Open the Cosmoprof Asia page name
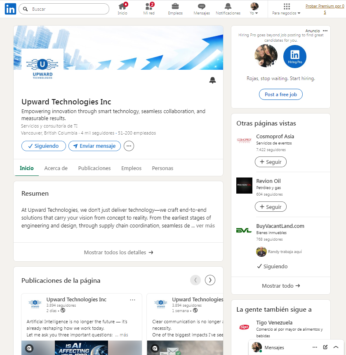Image resolution: width=346 pixels, height=355 pixels. coord(275,137)
